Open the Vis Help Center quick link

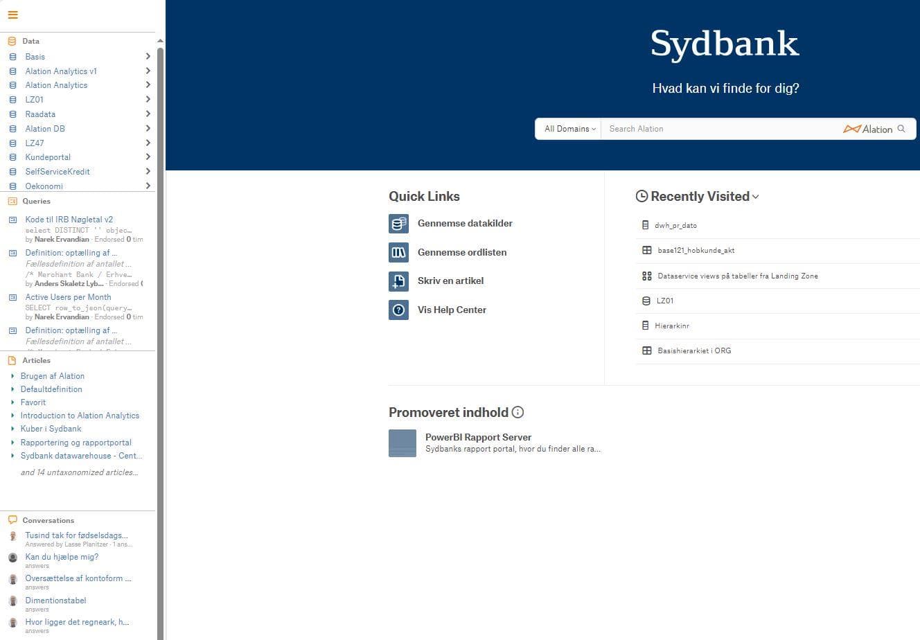[452, 310]
